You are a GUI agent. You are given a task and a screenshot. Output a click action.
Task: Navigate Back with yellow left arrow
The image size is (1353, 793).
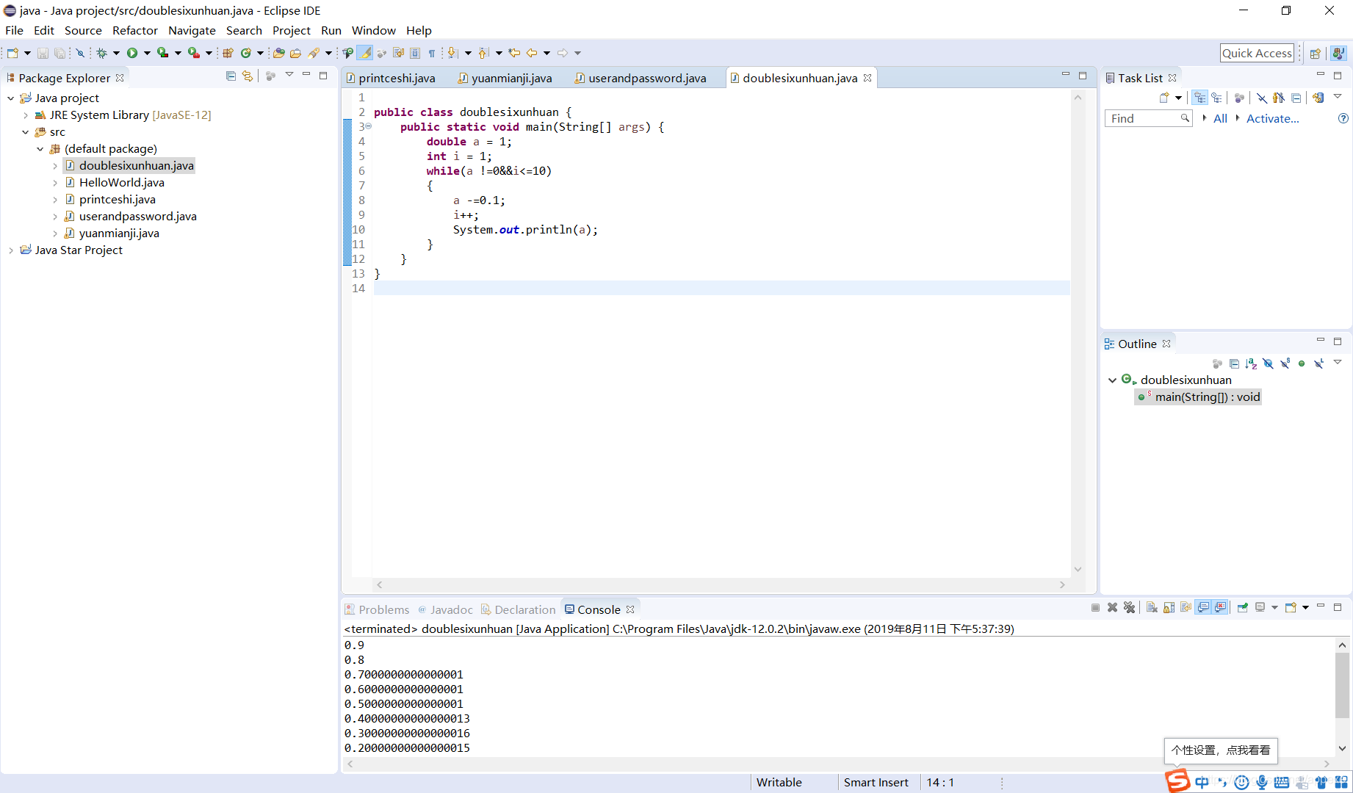coord(532,53)
